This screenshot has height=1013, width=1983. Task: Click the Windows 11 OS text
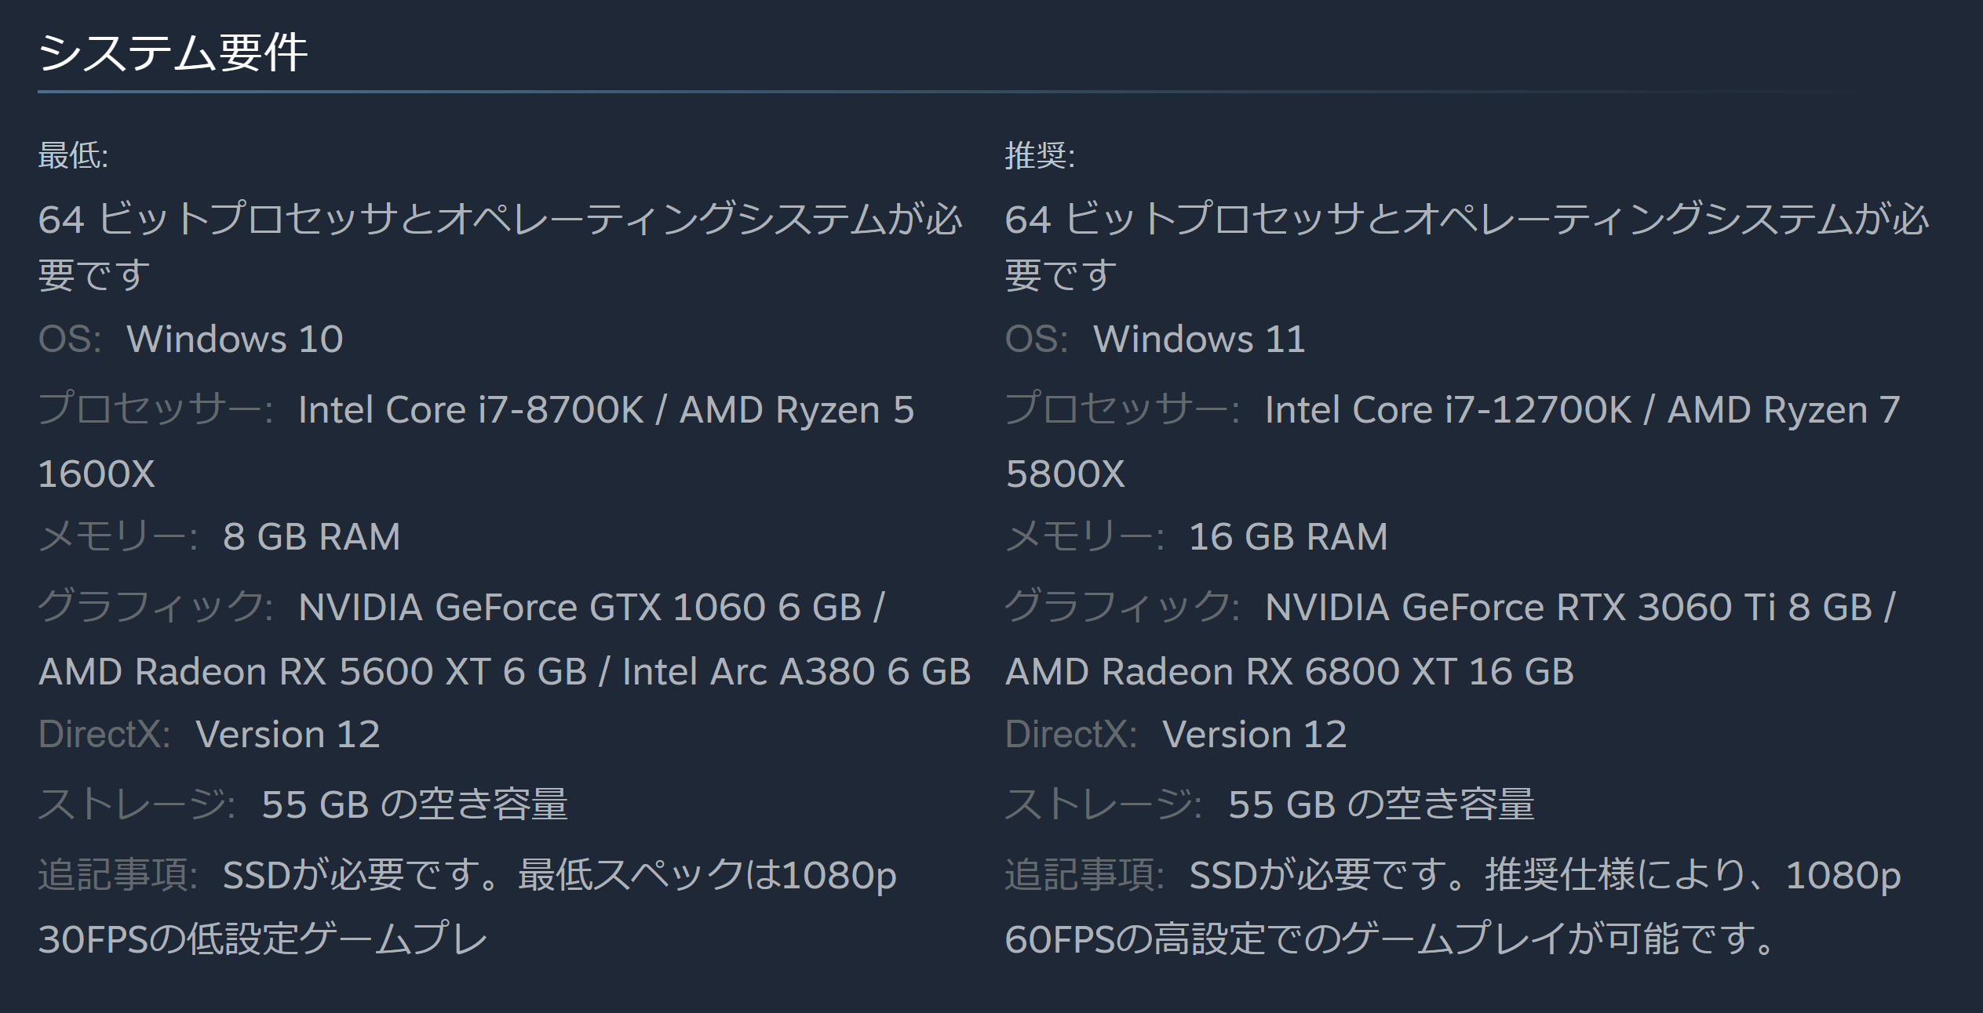click(1199, 339)
